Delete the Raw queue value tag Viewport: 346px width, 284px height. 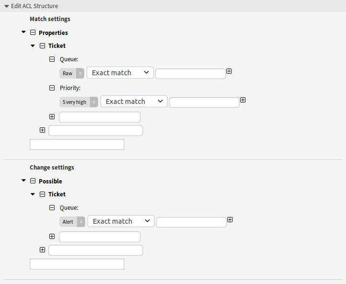click(80, 73)
